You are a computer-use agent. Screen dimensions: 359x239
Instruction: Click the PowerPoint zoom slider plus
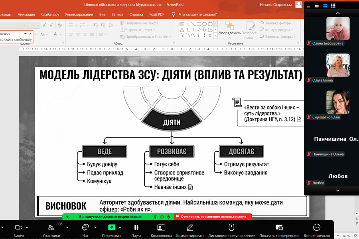pyautogui.click(x=338, y=235)
